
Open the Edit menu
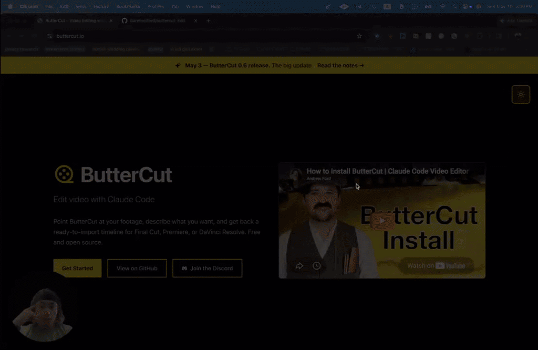(x=64, y=6)
